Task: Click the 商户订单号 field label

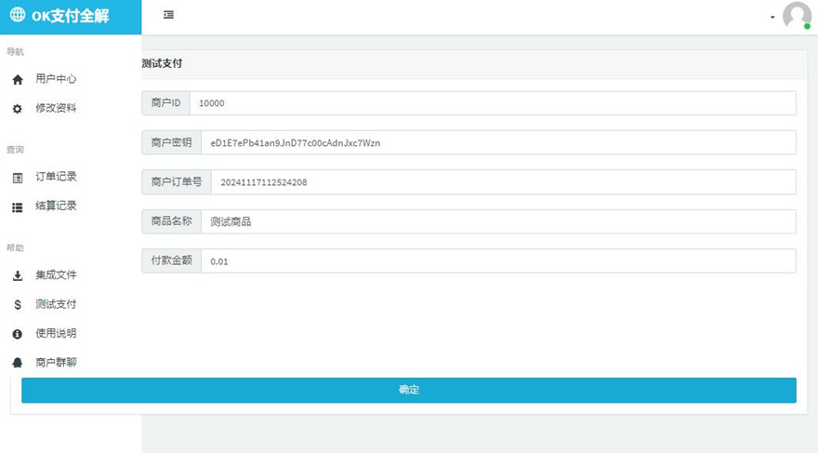Action: coord(177,181)
